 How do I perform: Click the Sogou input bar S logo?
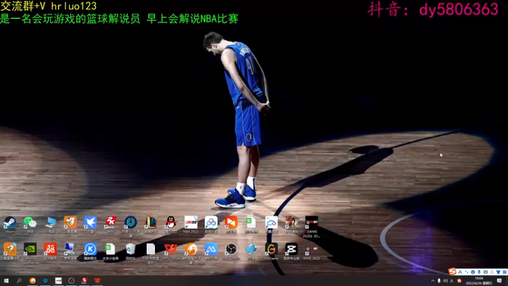[x=453, y=271]
